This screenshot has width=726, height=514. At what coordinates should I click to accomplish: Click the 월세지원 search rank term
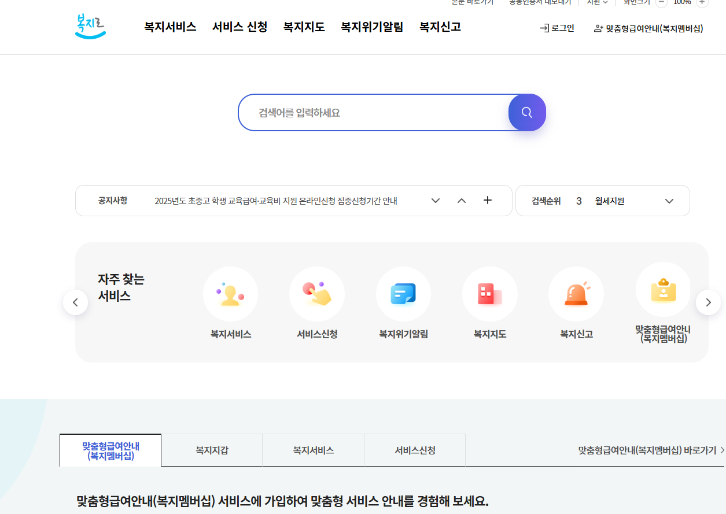(x=610, y=201)
